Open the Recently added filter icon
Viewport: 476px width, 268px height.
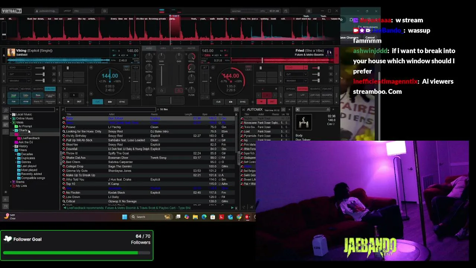19,174
